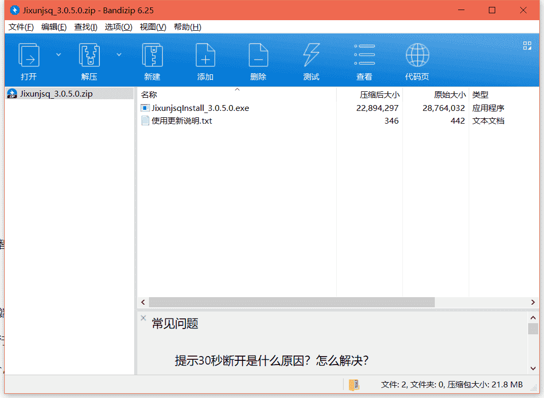
Task: Expand the Extract button dropdown arrow
Action: pyautogui.click(x=119, y=55)
